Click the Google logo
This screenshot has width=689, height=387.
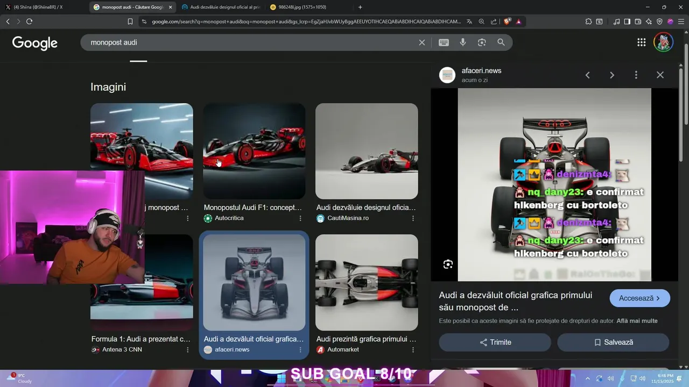[35, 43]
